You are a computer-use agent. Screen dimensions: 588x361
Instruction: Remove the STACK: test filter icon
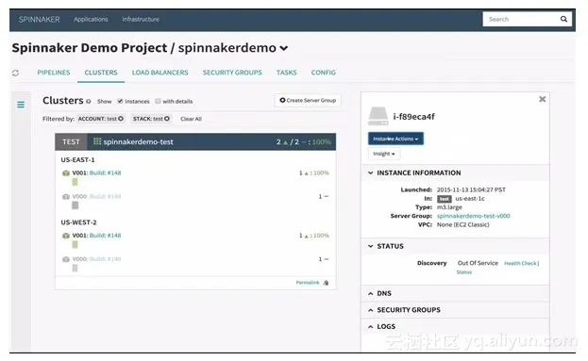click(x=167, y=119)
